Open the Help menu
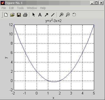Screen dimensions: 105x100 tap(43, 8)
